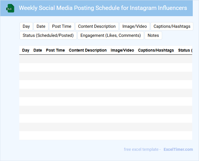The width and height of the screenshot is (199, 161).
Task: Click the Date column header
Action: click(x=38, y=50)
